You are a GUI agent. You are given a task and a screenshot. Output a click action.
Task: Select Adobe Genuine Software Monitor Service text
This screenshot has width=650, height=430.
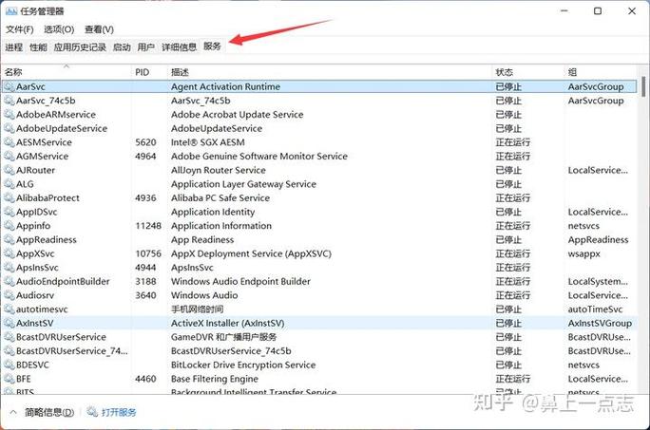[x=259, y=157]
